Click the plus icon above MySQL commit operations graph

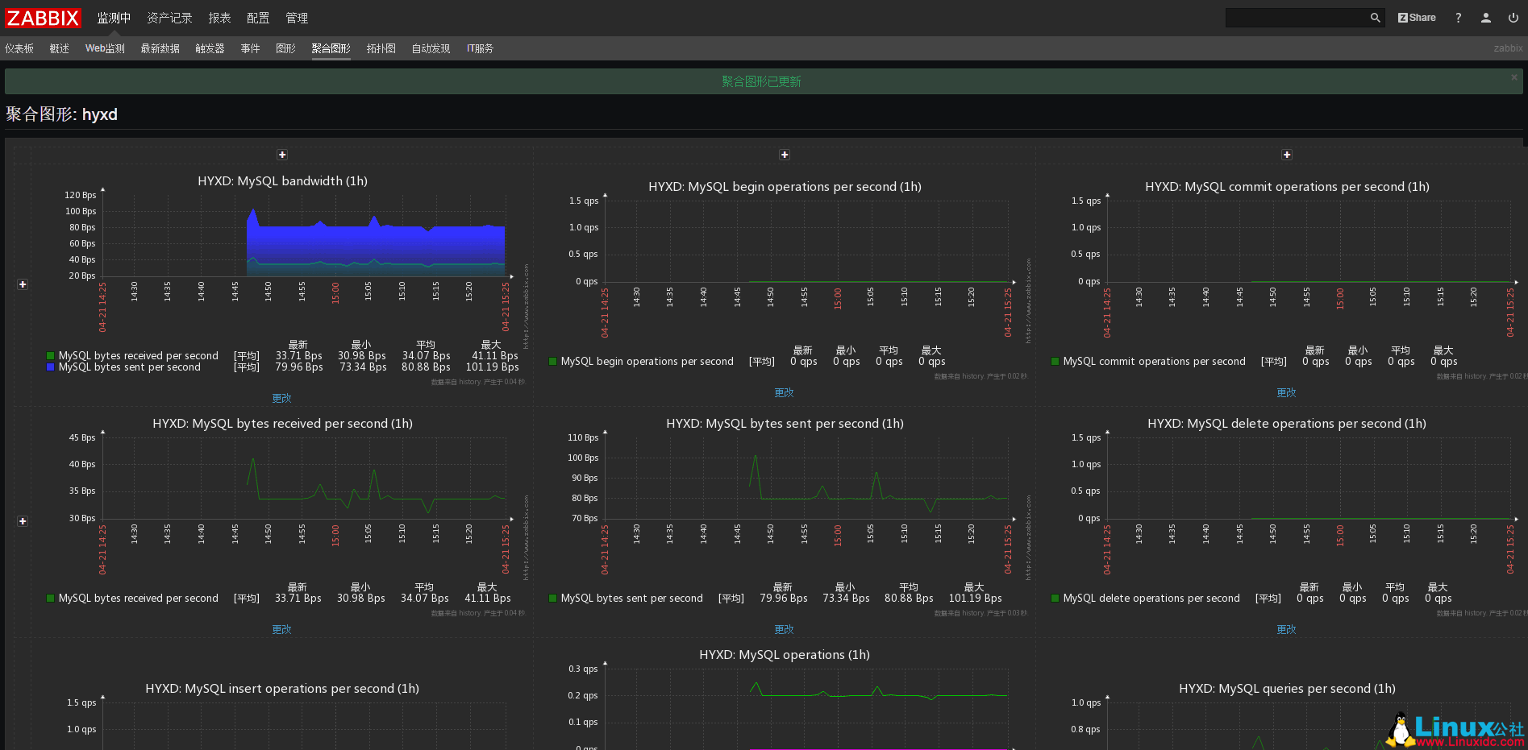coord(1286,155)
